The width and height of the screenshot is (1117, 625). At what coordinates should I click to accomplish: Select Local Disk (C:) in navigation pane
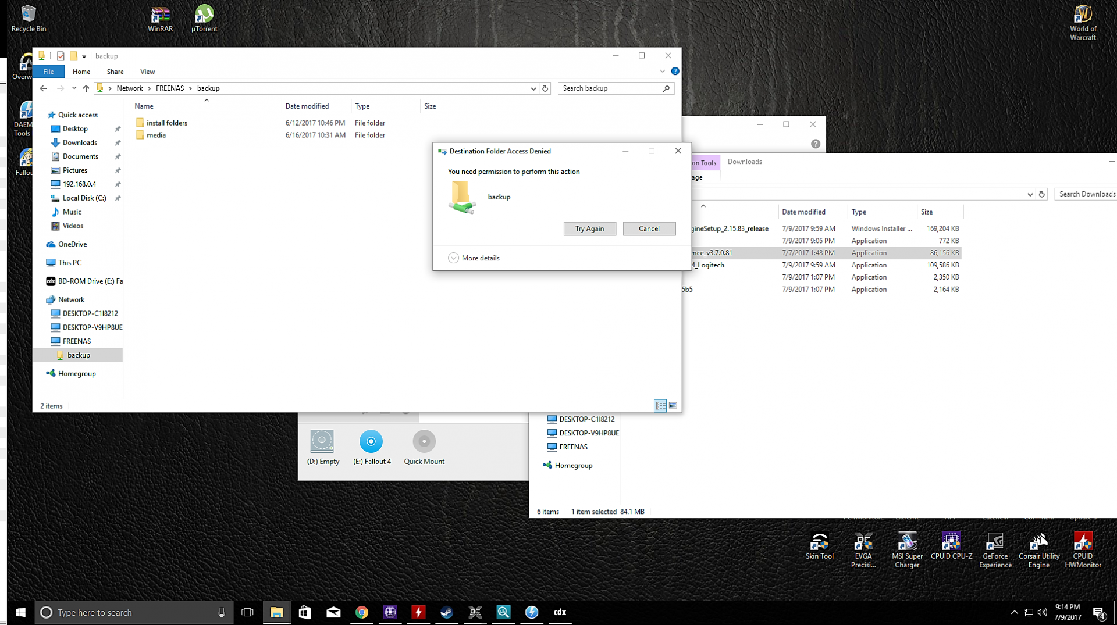[x=84, y=198]
